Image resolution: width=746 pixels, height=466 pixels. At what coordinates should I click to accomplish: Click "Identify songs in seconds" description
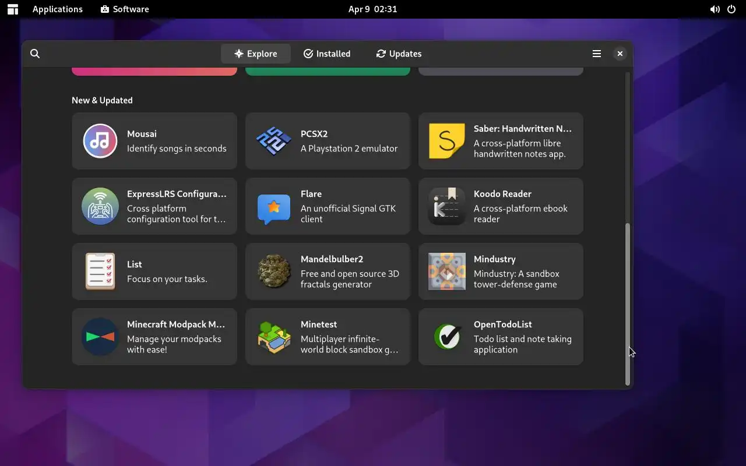(177, 149)
